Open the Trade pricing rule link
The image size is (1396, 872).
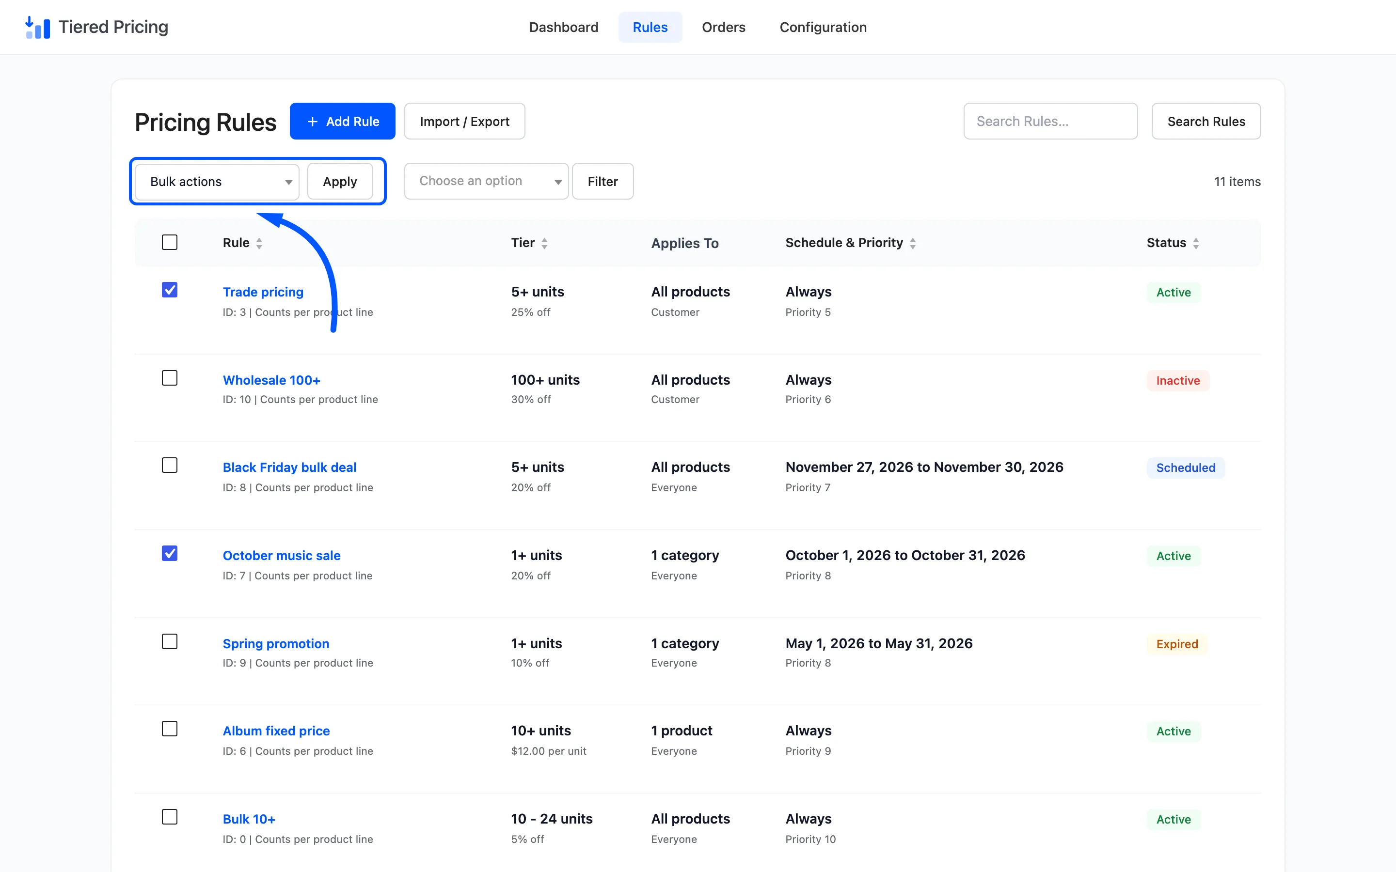click(263, 292)
